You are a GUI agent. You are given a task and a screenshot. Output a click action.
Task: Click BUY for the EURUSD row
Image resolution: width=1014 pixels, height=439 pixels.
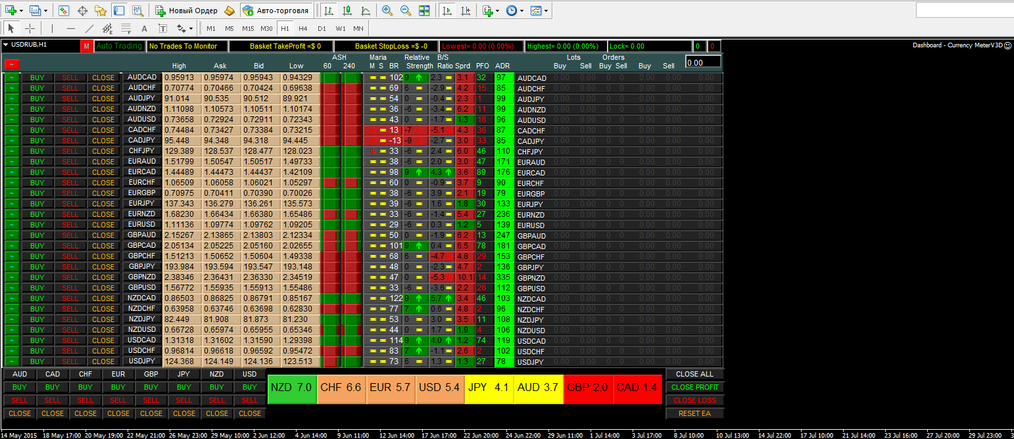coord(37,225)
